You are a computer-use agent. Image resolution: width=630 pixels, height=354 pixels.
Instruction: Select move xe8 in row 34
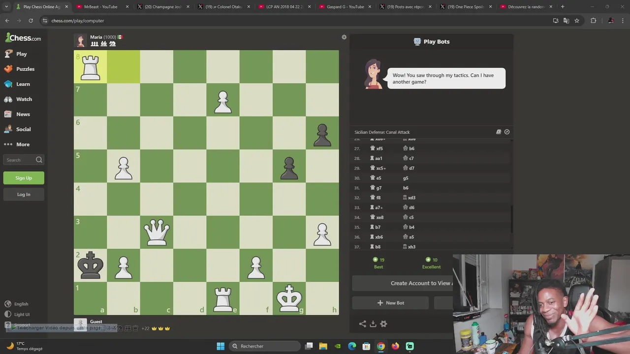point(377,217)
